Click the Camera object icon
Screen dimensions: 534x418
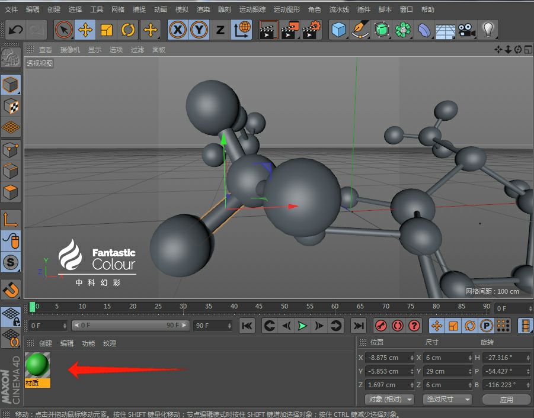pos(466,30)
